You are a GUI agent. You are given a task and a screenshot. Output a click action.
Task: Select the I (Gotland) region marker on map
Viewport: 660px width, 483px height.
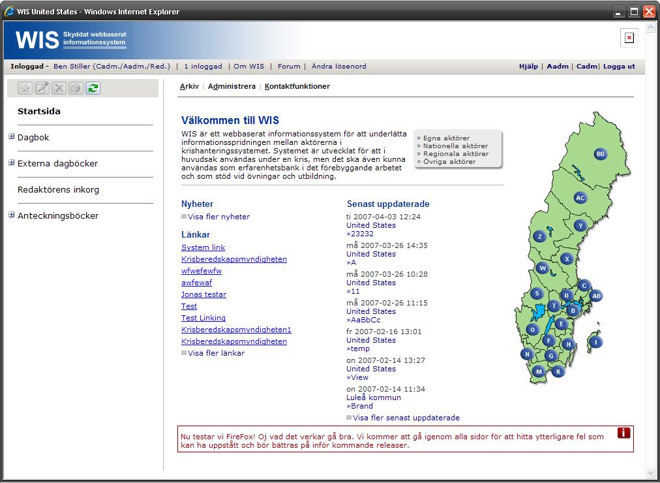coord(595,342)
